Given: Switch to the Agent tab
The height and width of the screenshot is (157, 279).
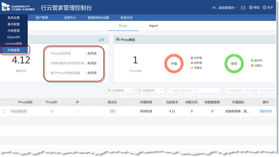Looking at the screenshot, I should (x=153, y=26).
